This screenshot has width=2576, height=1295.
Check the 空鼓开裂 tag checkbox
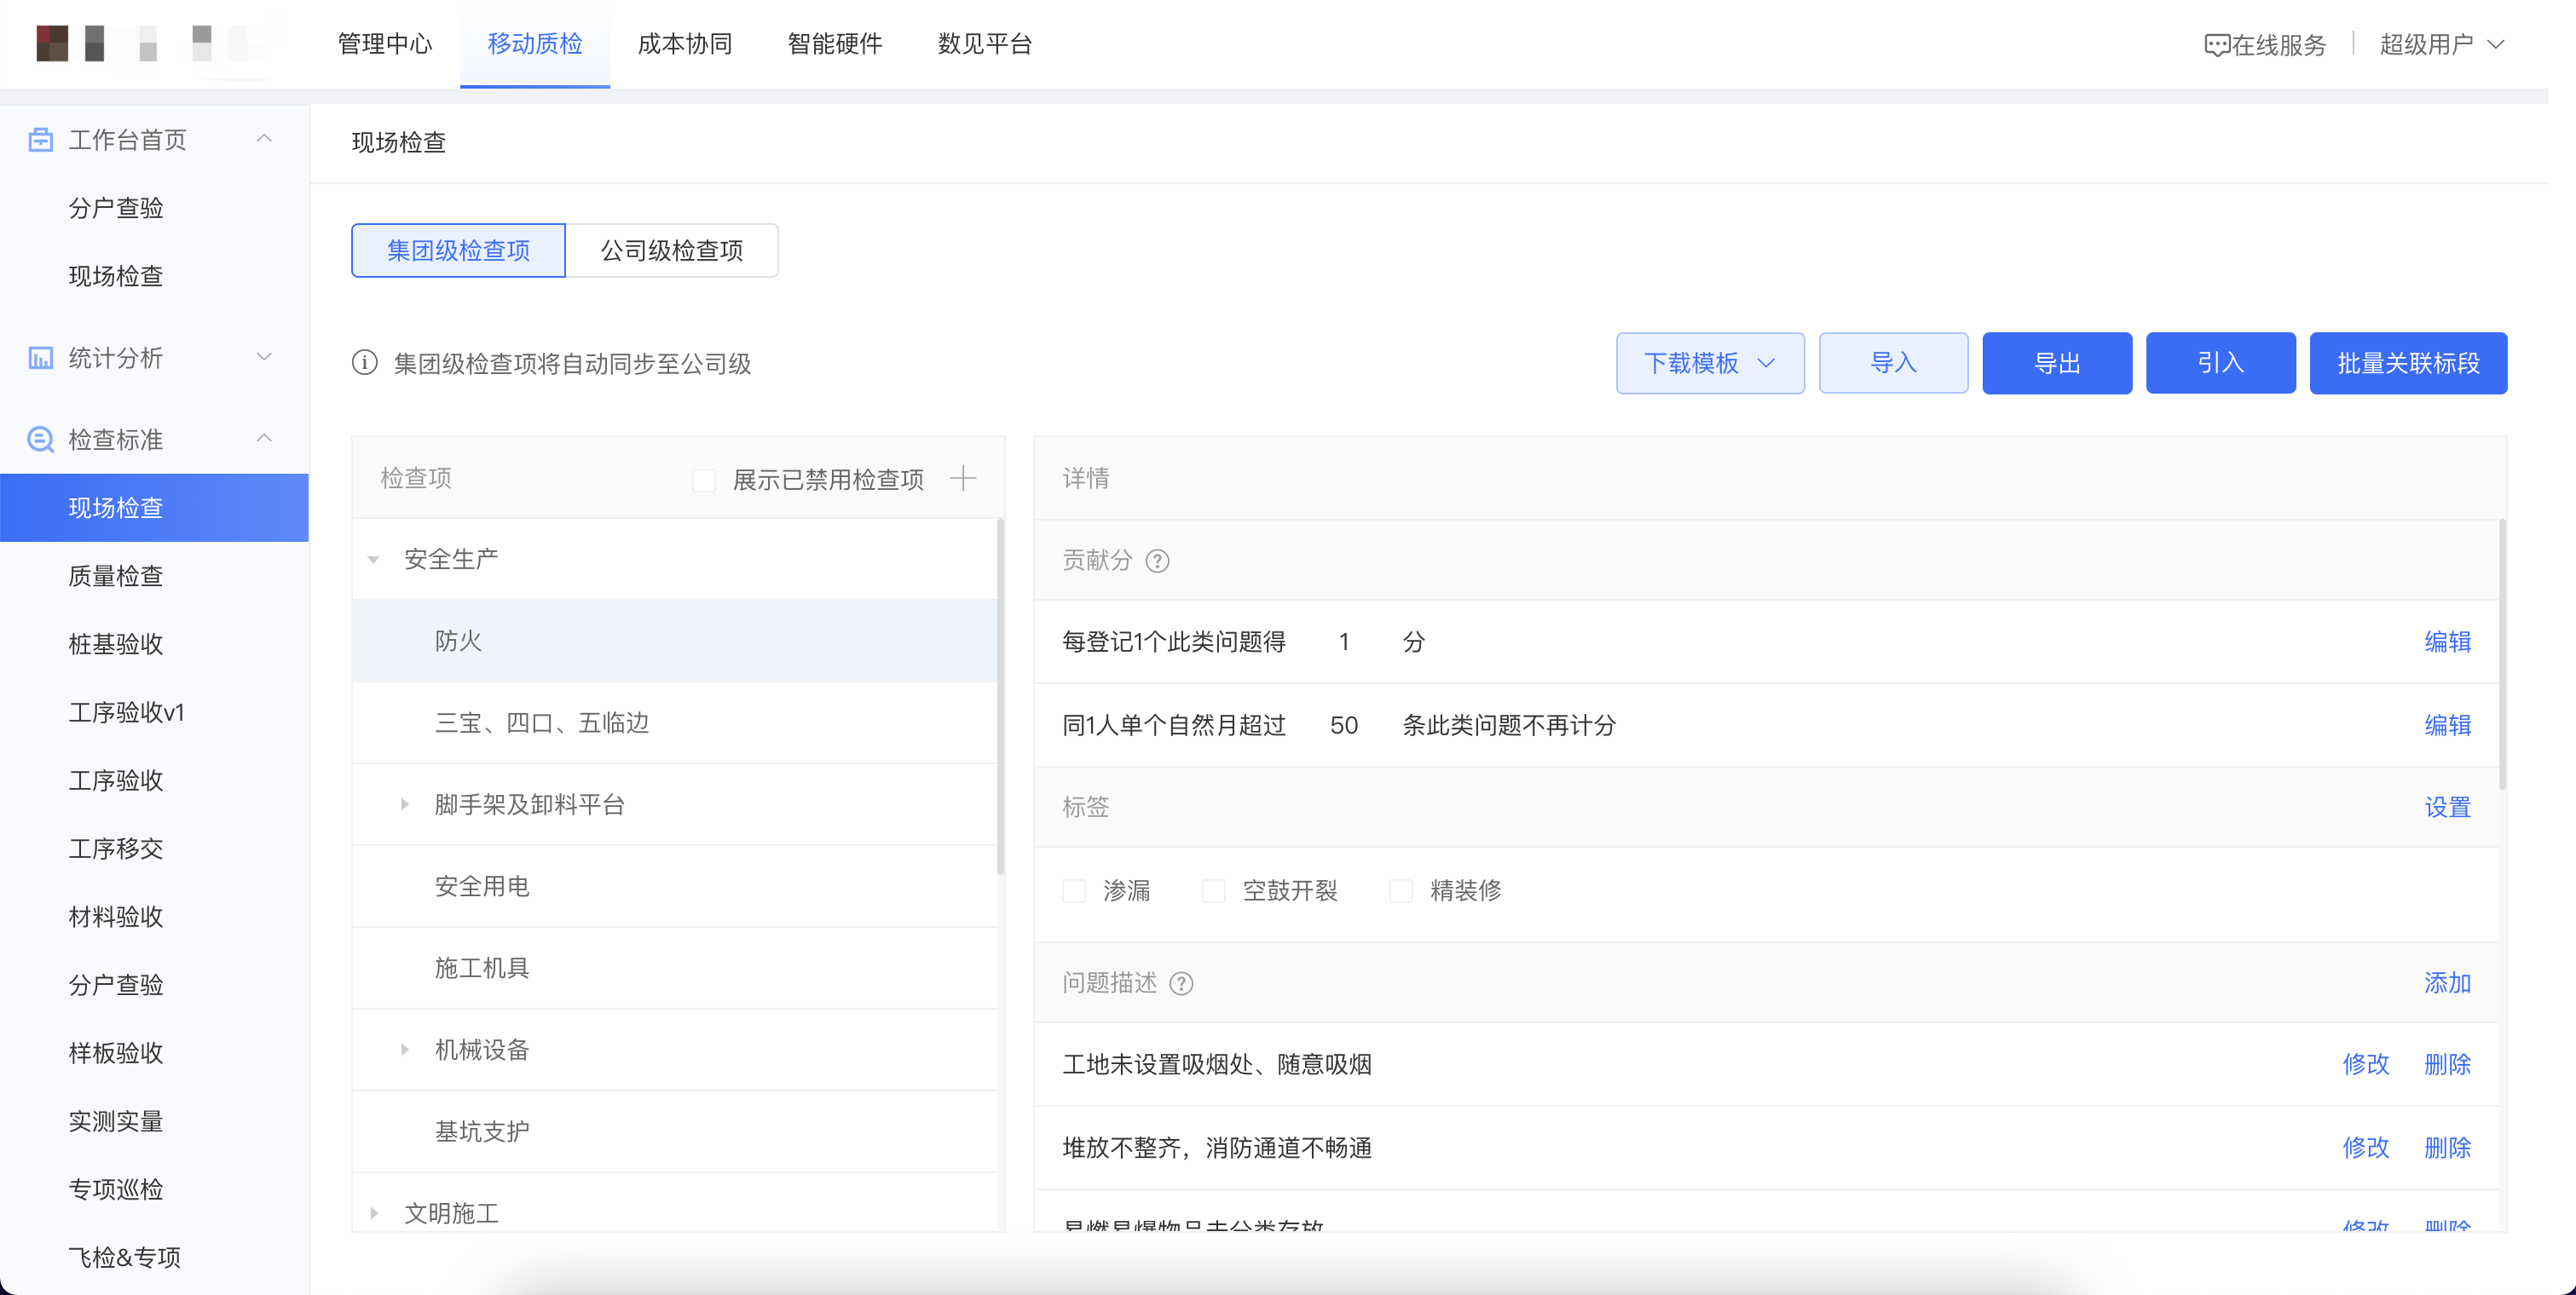[x=1213, y=890]
